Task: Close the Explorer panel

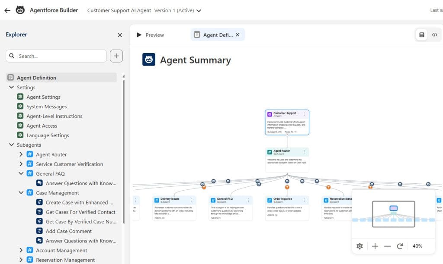Action: tap(120, 35)
